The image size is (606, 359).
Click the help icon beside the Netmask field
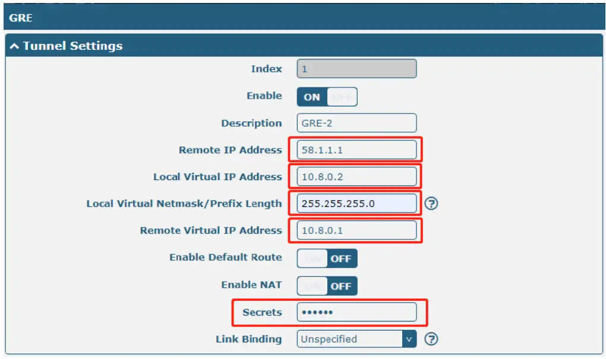(x=433, y=203)
